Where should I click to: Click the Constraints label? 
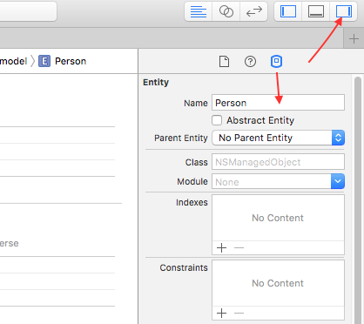tap(184, 267)
